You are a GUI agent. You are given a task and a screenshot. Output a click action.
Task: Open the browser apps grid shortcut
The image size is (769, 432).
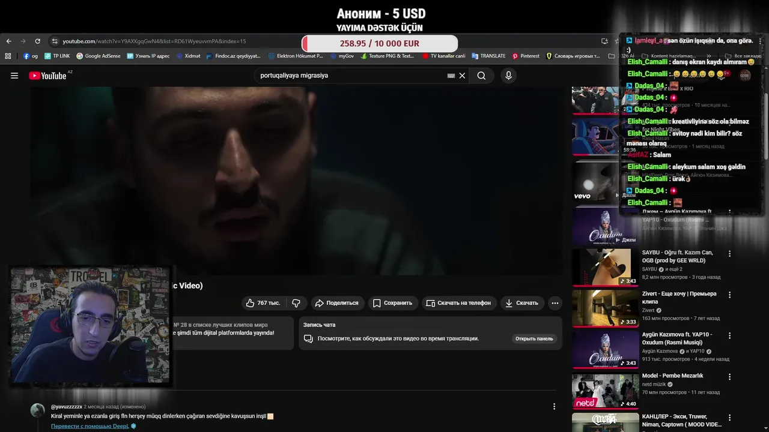tap(8, 56)
